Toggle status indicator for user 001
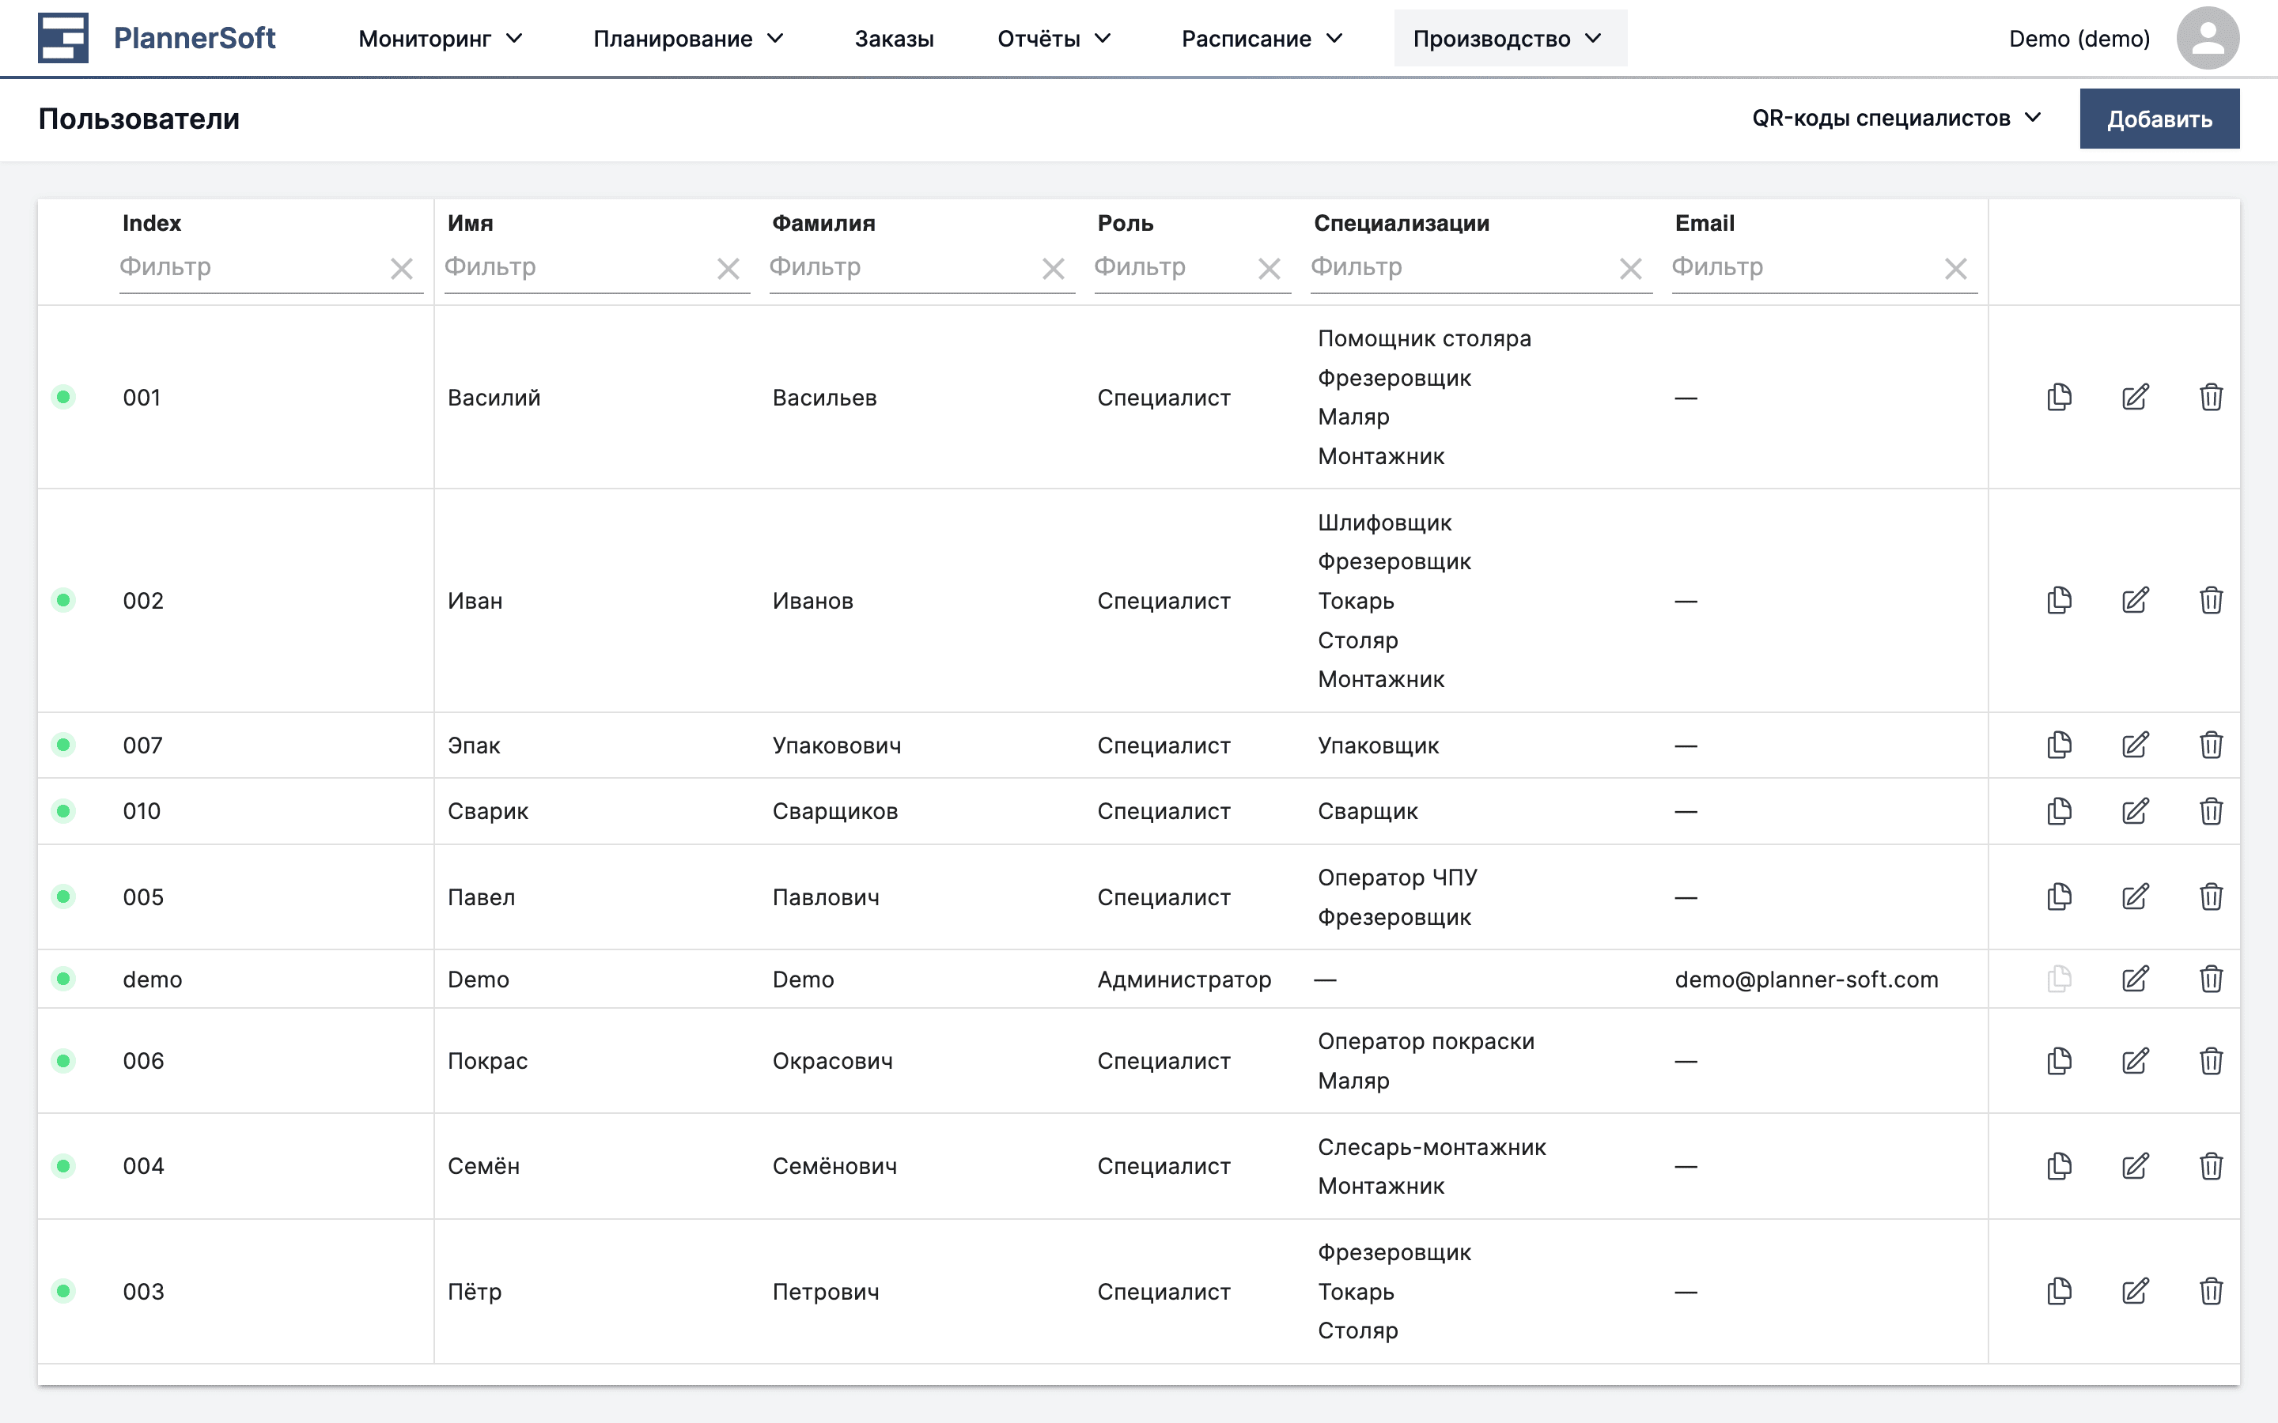This screenshot has width=2278, height=1423. [x=63, y=397]
